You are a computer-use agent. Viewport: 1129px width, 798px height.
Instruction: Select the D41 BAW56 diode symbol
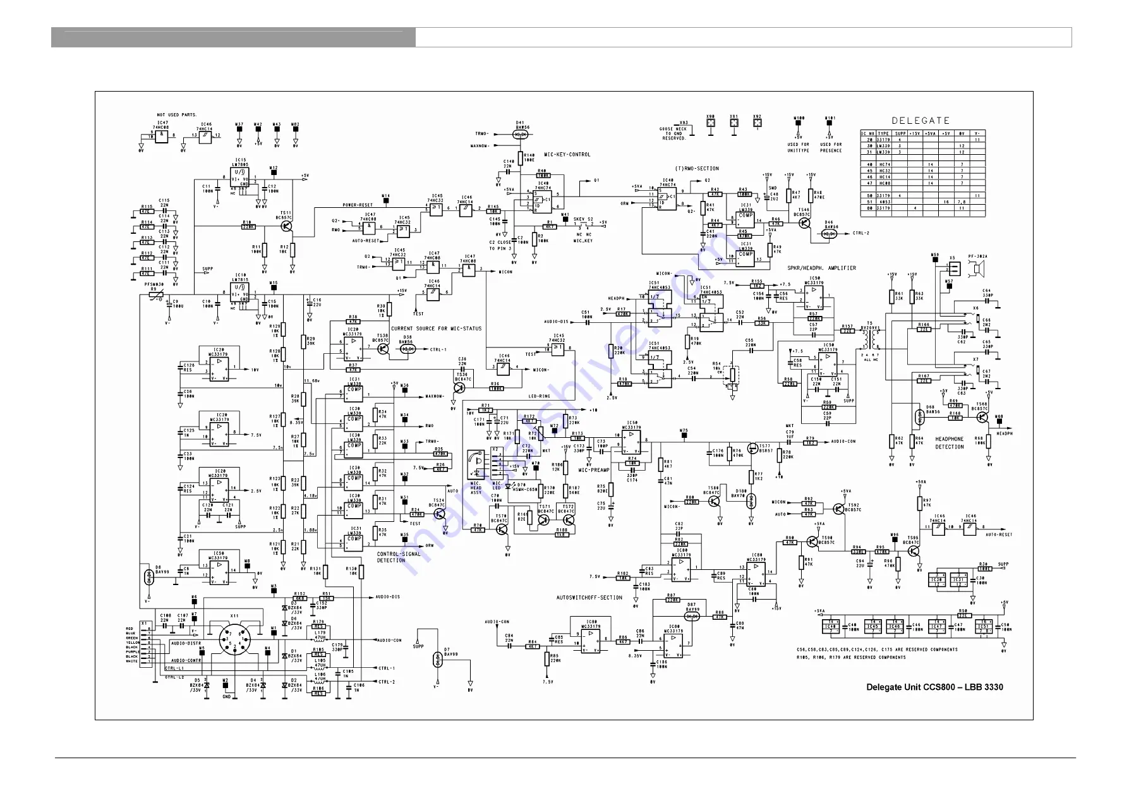tap(521, 134)
